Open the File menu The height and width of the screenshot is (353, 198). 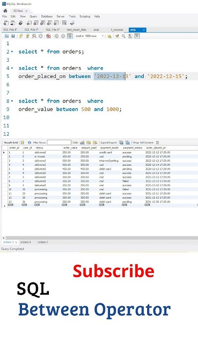[4, 17]
